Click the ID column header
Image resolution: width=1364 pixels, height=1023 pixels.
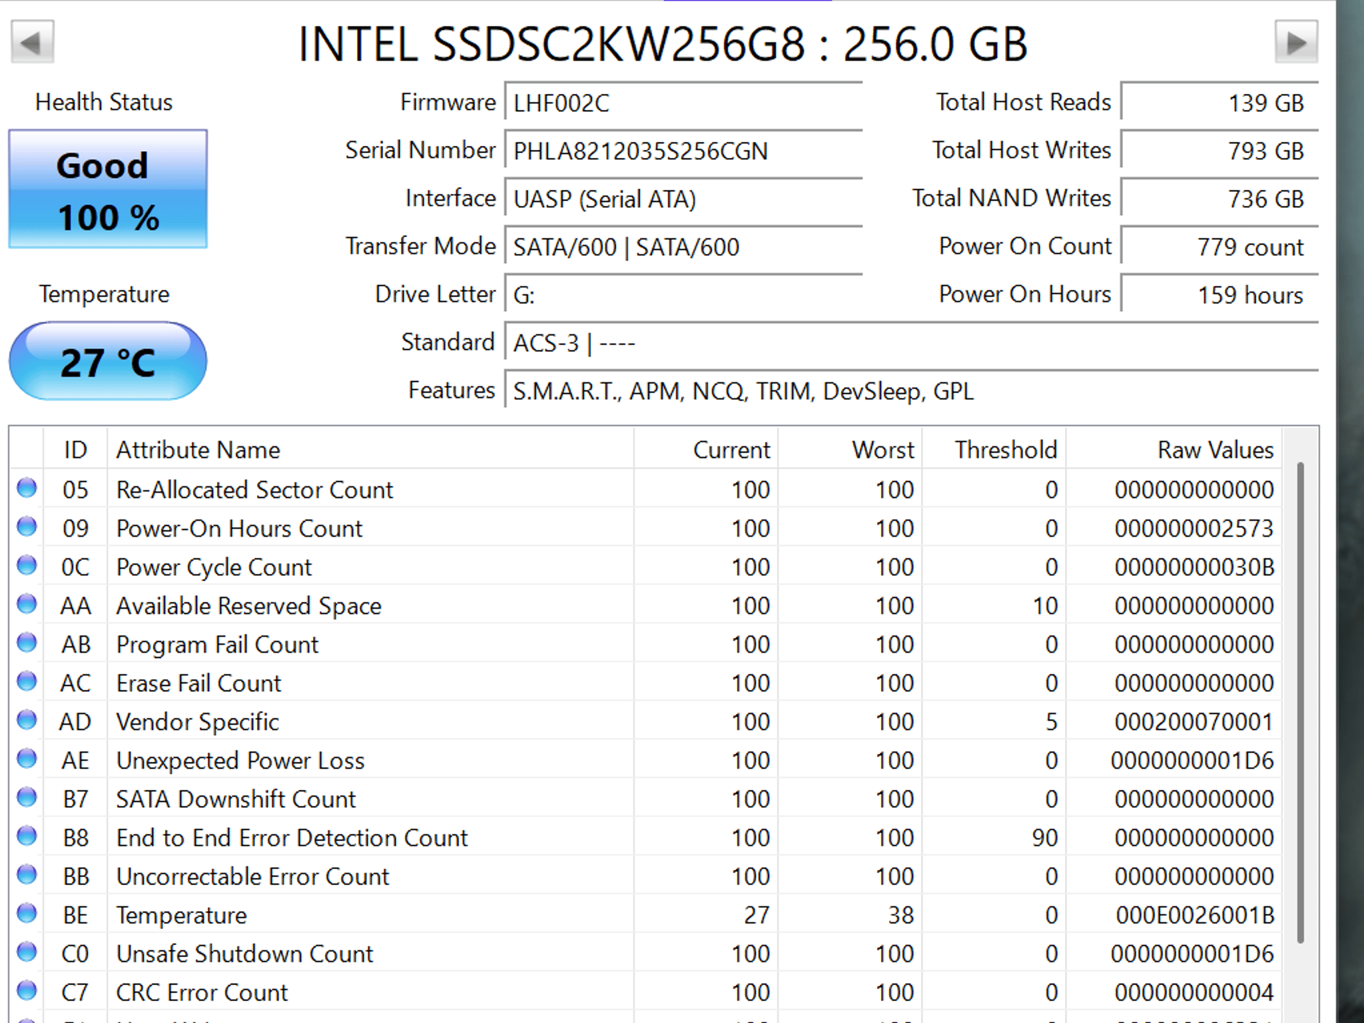[x=75, y=450]
